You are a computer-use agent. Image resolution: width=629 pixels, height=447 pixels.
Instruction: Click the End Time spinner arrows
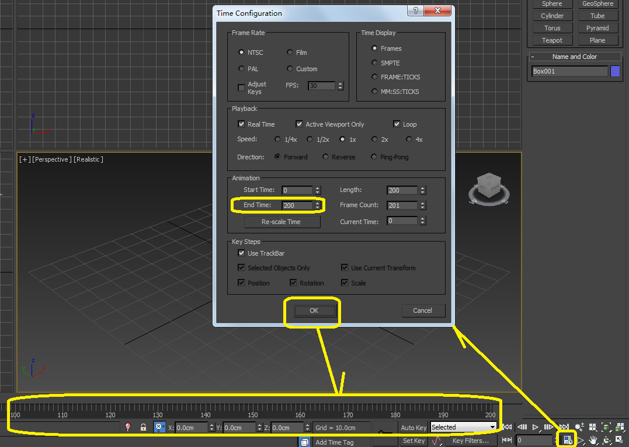coord(317,205)
